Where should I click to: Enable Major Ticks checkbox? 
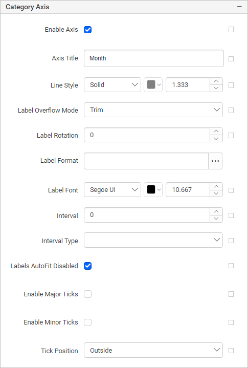[87, 294]
